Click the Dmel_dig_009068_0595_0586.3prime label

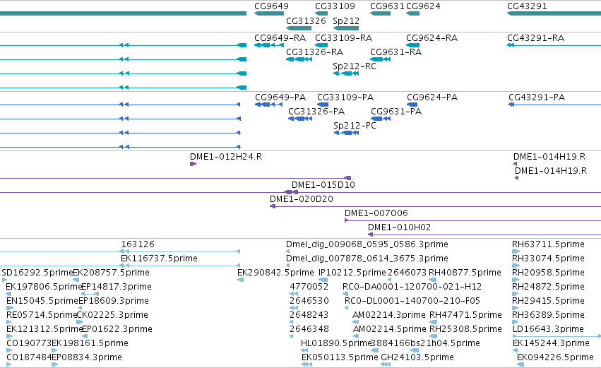pos(367,244)
